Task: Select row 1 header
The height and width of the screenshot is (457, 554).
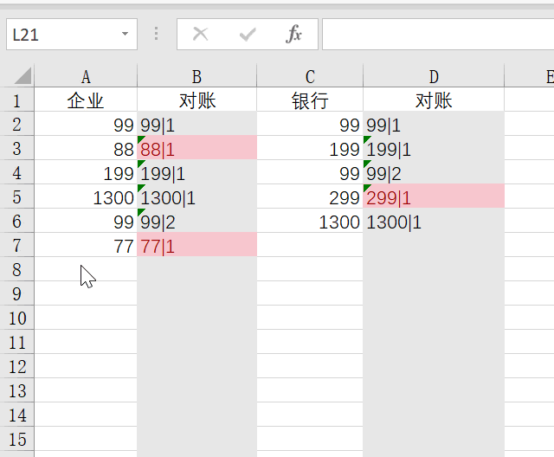Action: (x=16, y=100)
